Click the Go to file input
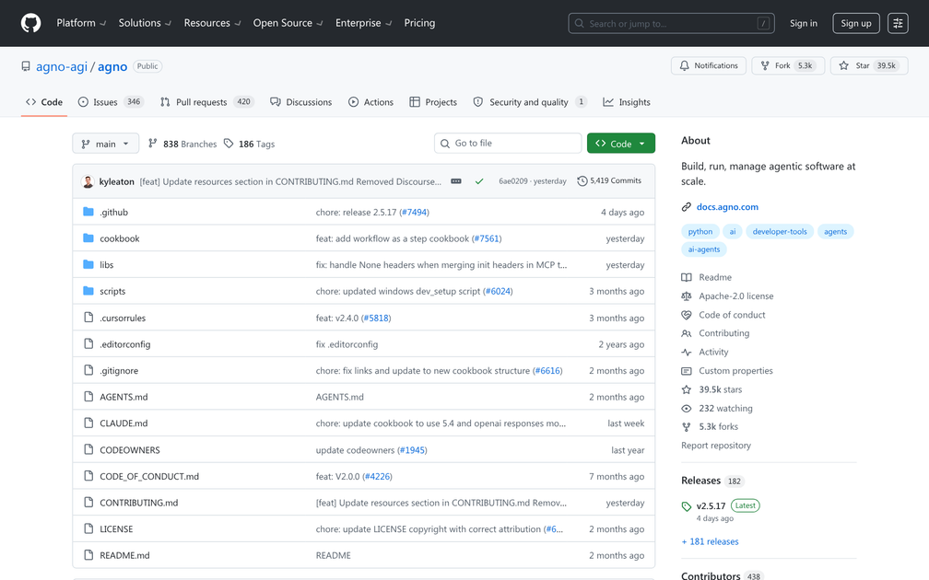The width and height of the screenshot is (929, 580). click(508, 144)
